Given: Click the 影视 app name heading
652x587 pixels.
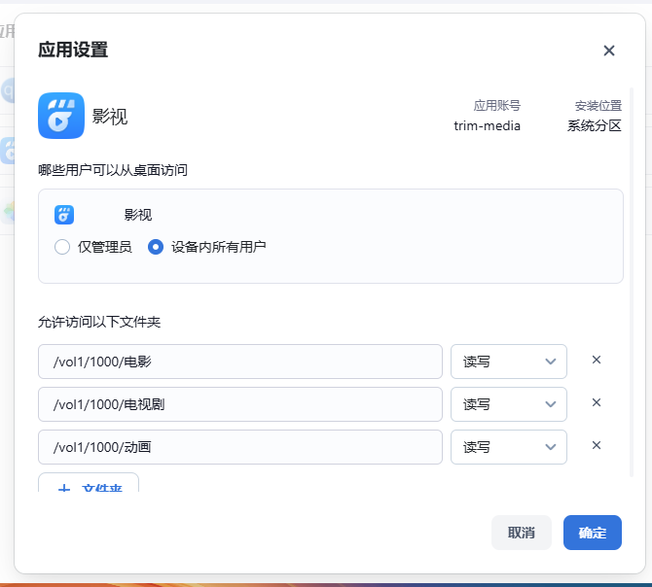Looking at the screenshot, I should point(110,117).
